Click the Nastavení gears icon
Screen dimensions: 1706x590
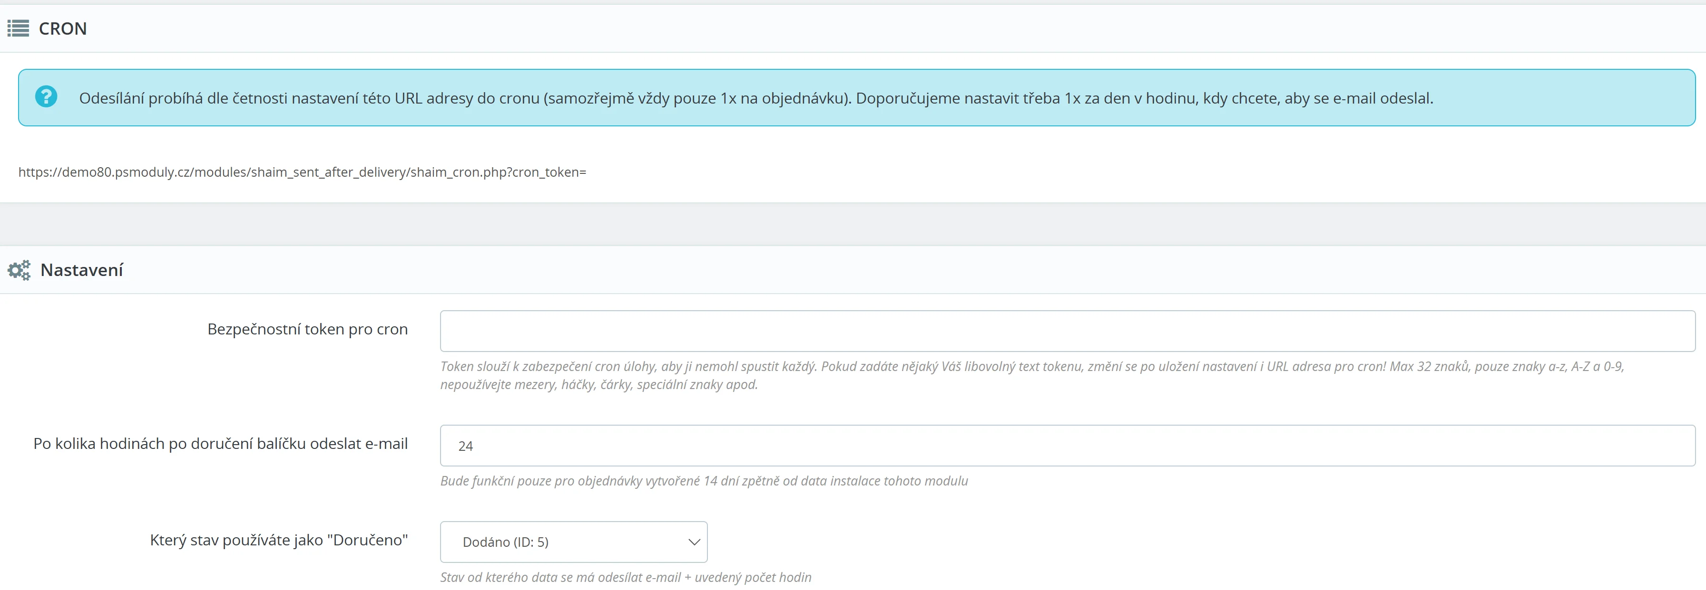19,270
